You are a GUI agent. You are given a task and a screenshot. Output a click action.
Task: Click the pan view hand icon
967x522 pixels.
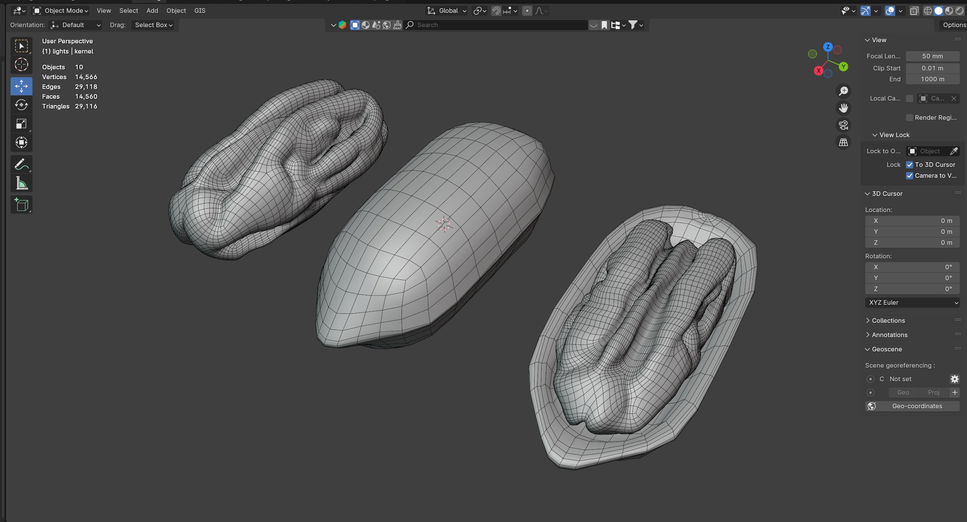[843, 108]
